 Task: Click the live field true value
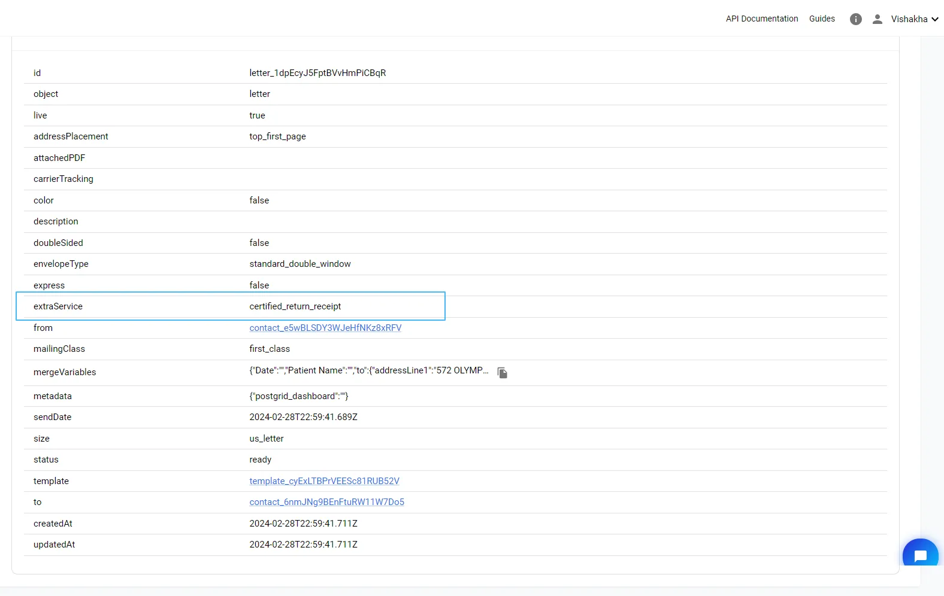pos(257,115)
